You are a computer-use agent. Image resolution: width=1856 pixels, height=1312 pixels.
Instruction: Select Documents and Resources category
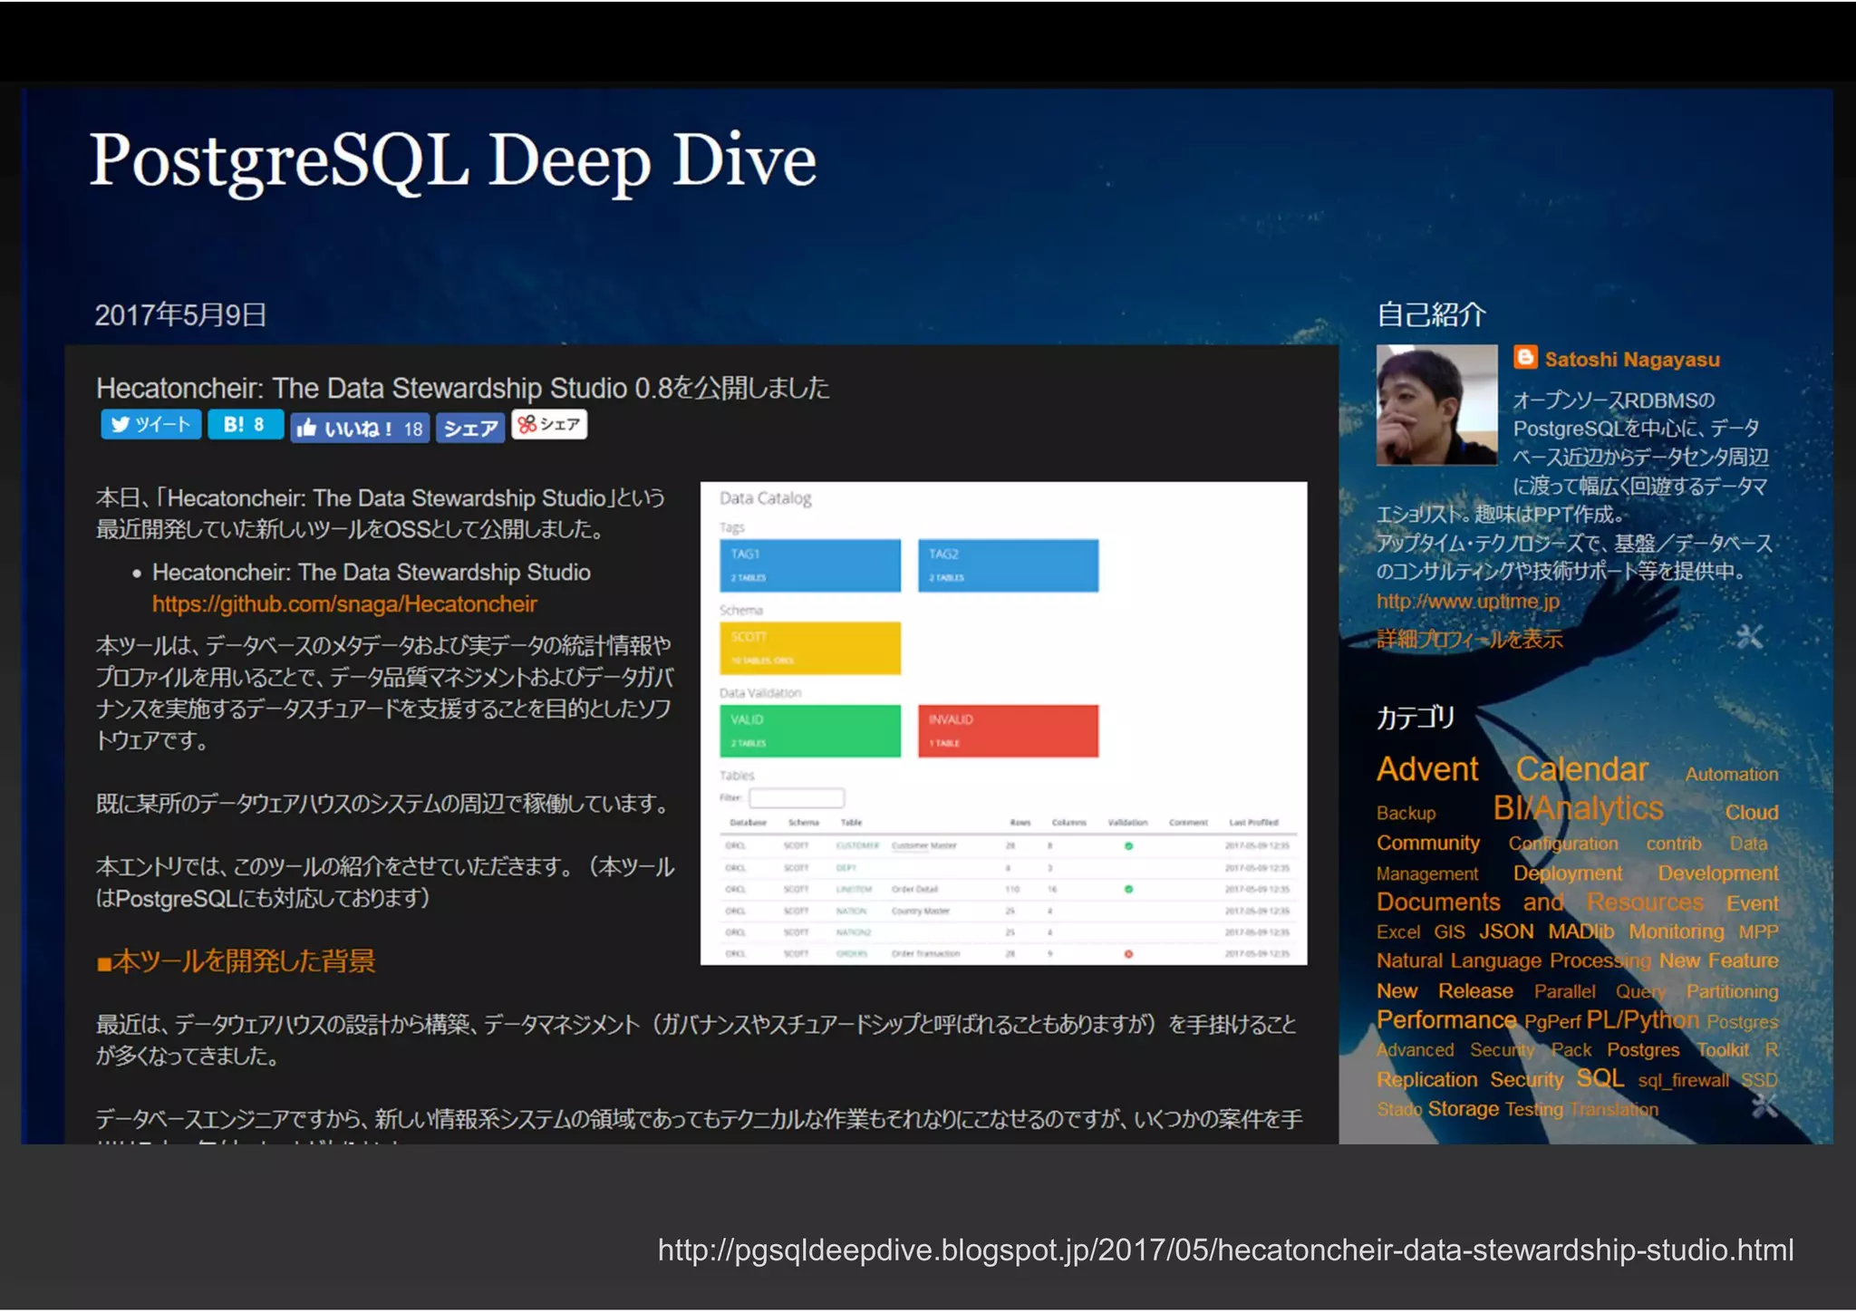pos(1540,902)
